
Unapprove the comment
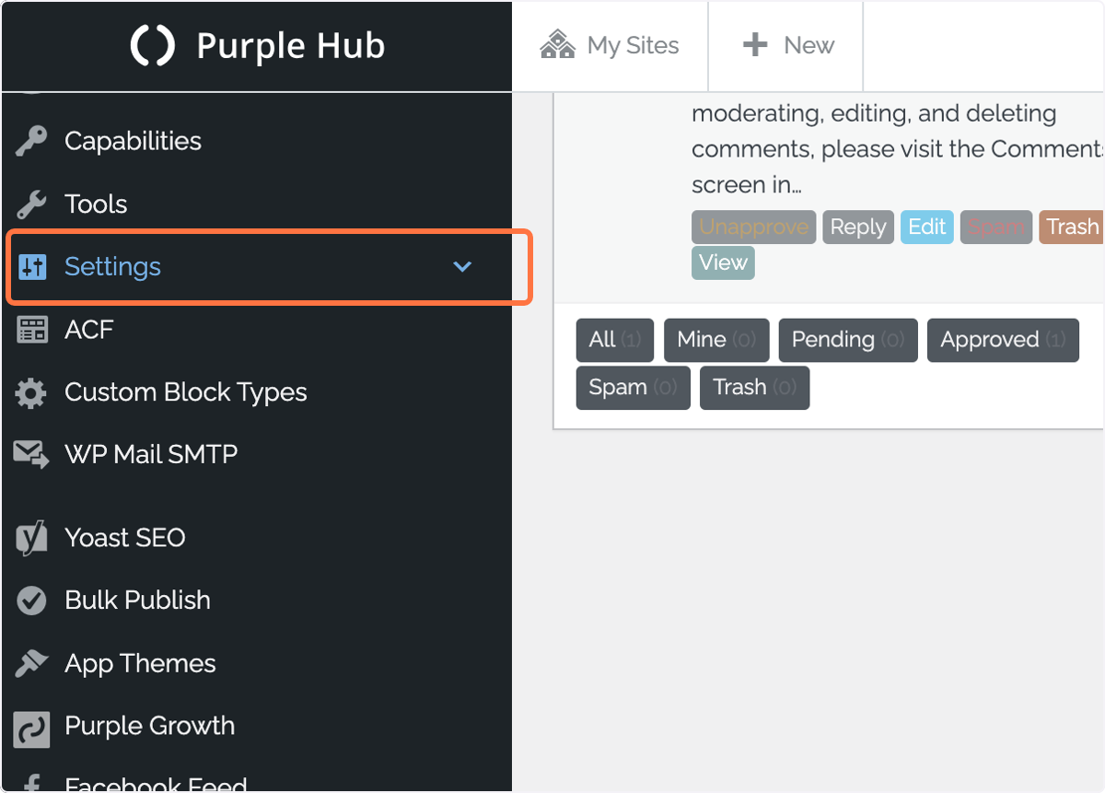(753, 227)
